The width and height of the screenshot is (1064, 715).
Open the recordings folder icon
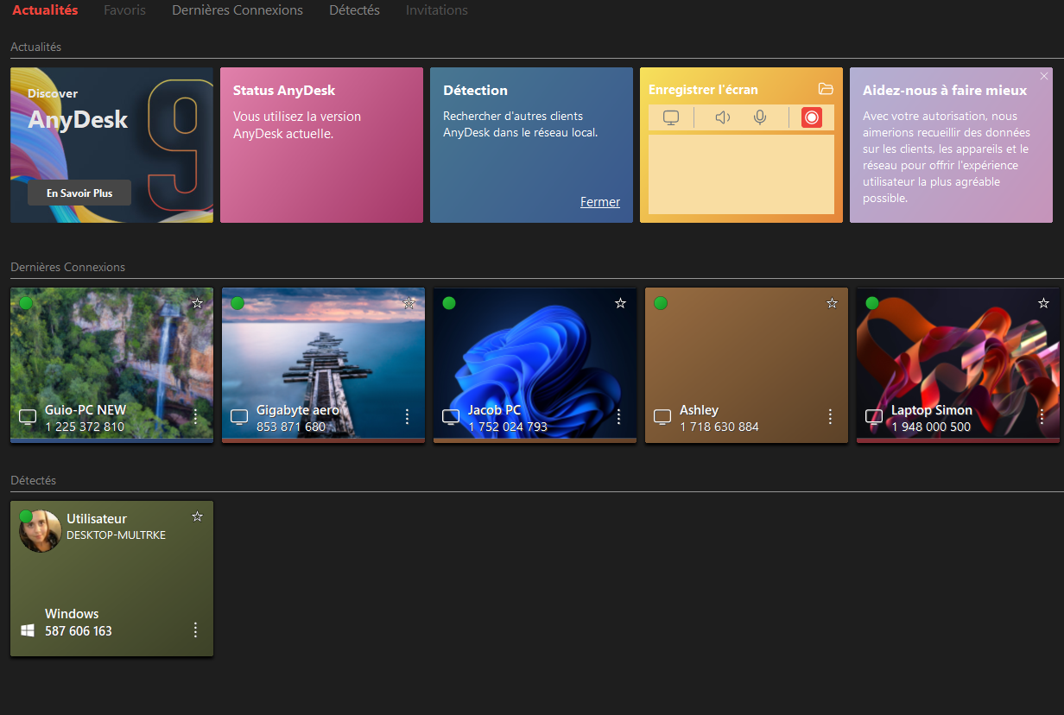coord(826,89)
